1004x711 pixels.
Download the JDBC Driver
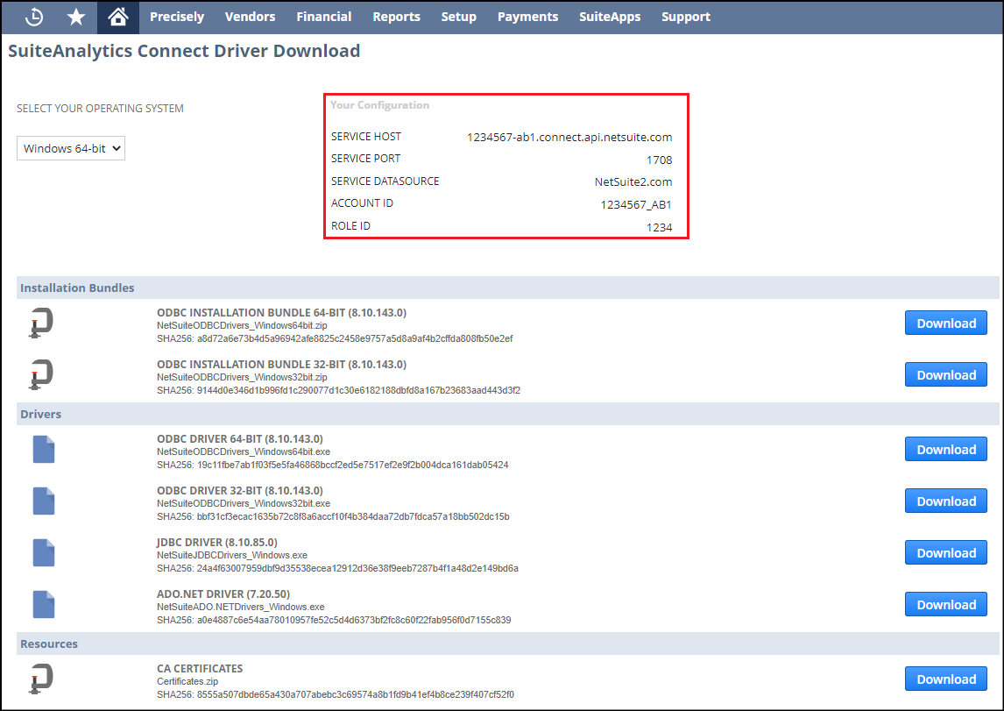click(x=945, y=552)
